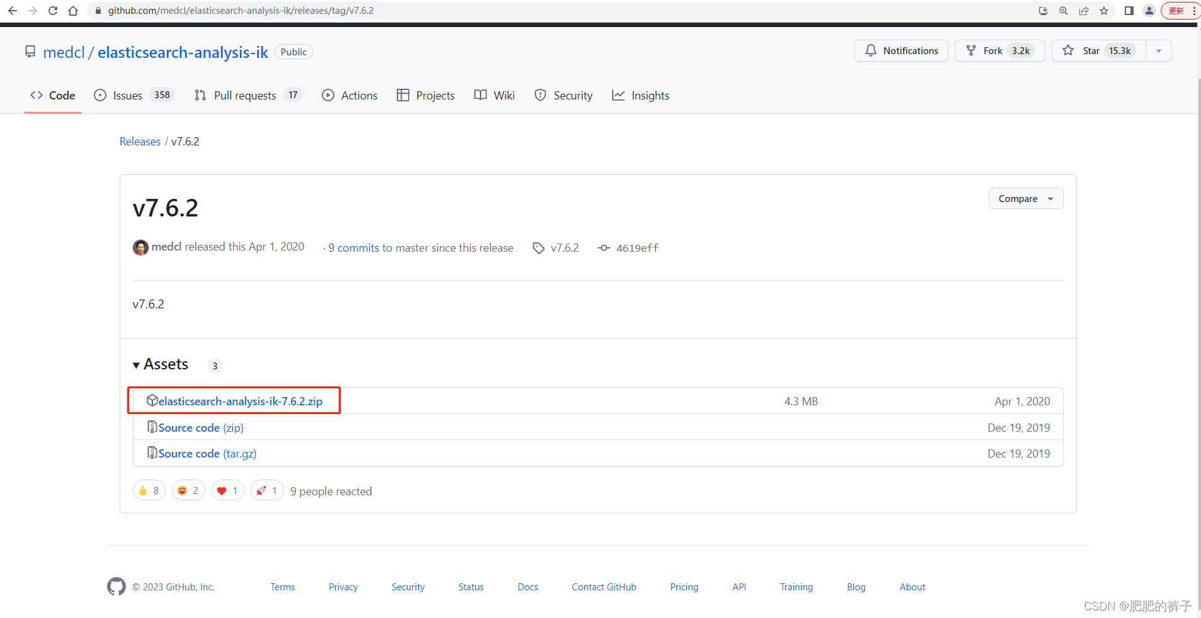
Task: Collapse the Assets section
Action: [x=161, y=364]
